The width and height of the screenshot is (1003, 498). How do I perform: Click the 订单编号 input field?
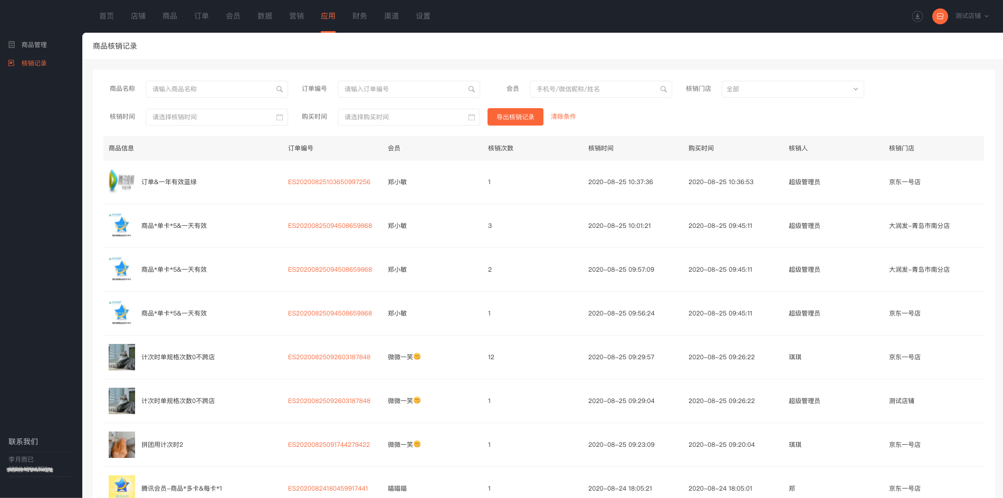pos(409,89)
